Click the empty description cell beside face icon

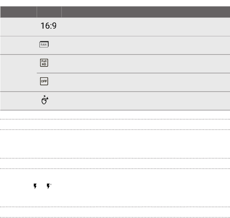pyautogui.click(x=146, y=101)
